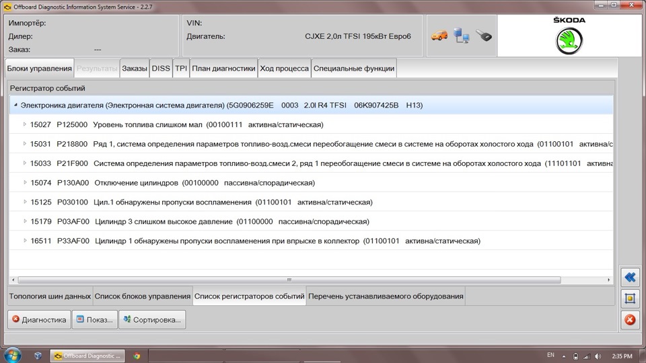
Task: Click the Импортёр: label
Action: [x=27, y=23]
